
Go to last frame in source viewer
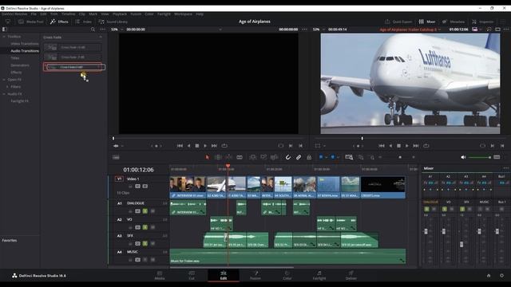point(214,146)
